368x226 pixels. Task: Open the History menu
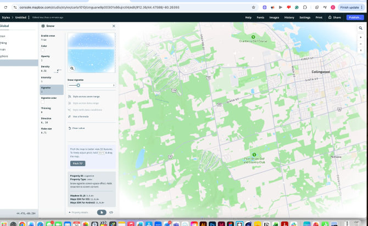click(289, 18)
